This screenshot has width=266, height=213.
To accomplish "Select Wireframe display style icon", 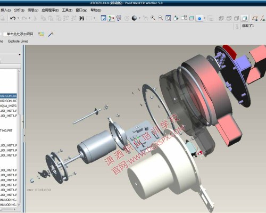I will coord(221,18).
